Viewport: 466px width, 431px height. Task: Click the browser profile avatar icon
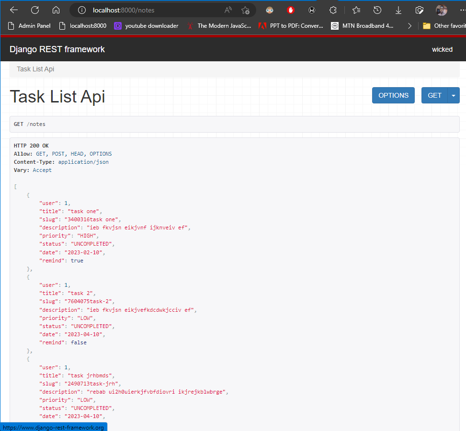coord(441,10)
